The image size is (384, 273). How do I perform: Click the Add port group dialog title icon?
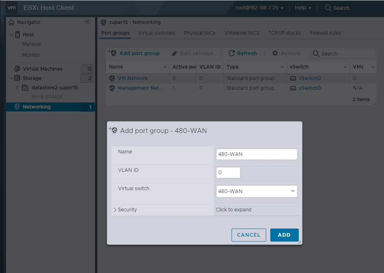tap(113, 130)
